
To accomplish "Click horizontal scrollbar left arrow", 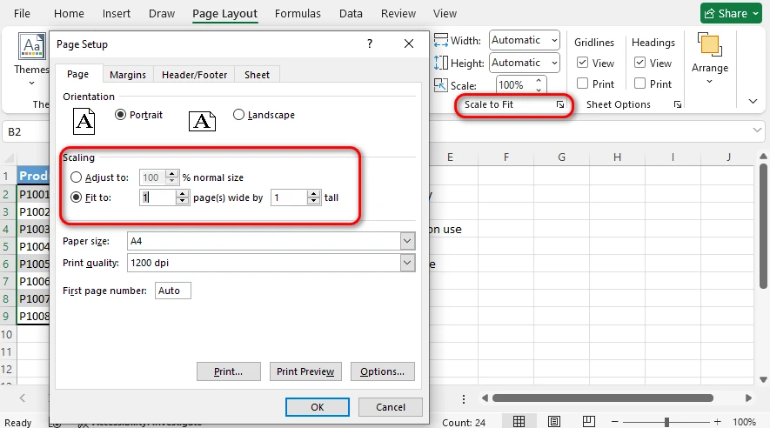I will pyautogui.click(x=485, y=398).
